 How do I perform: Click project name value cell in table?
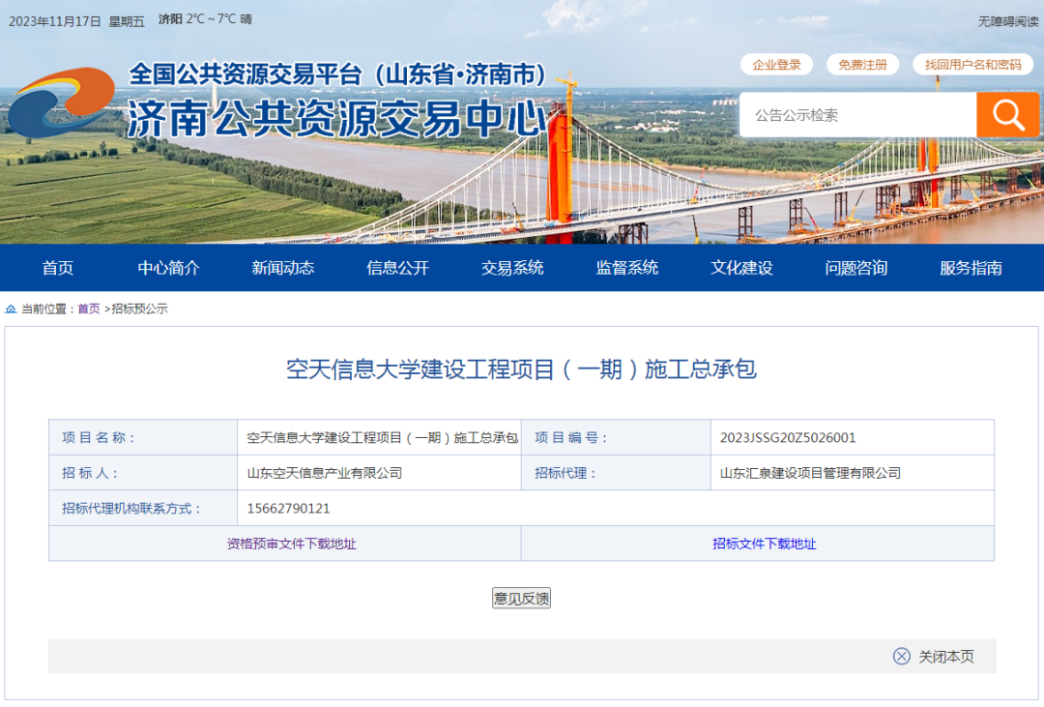(x=380, y=438)
